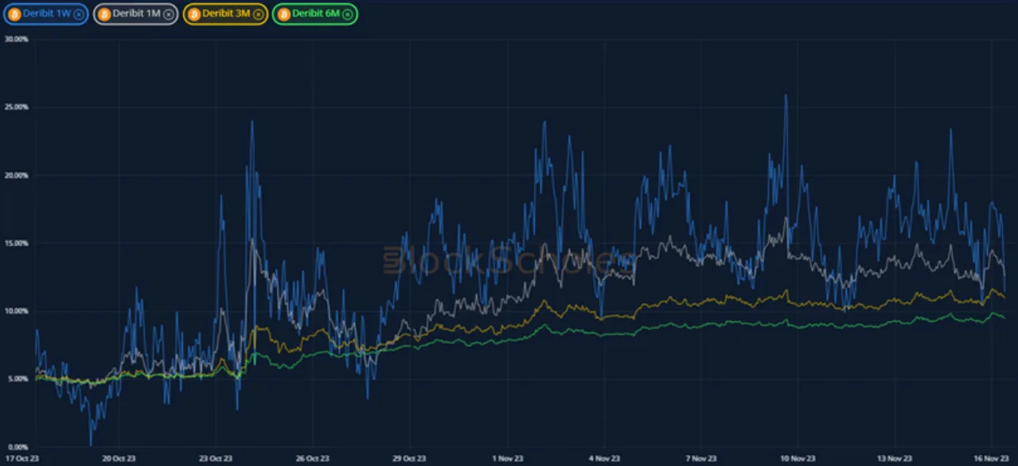Click the 1 Nov 23 date label
This screenshot has width=1018, height=466.
tap(508, 459)
